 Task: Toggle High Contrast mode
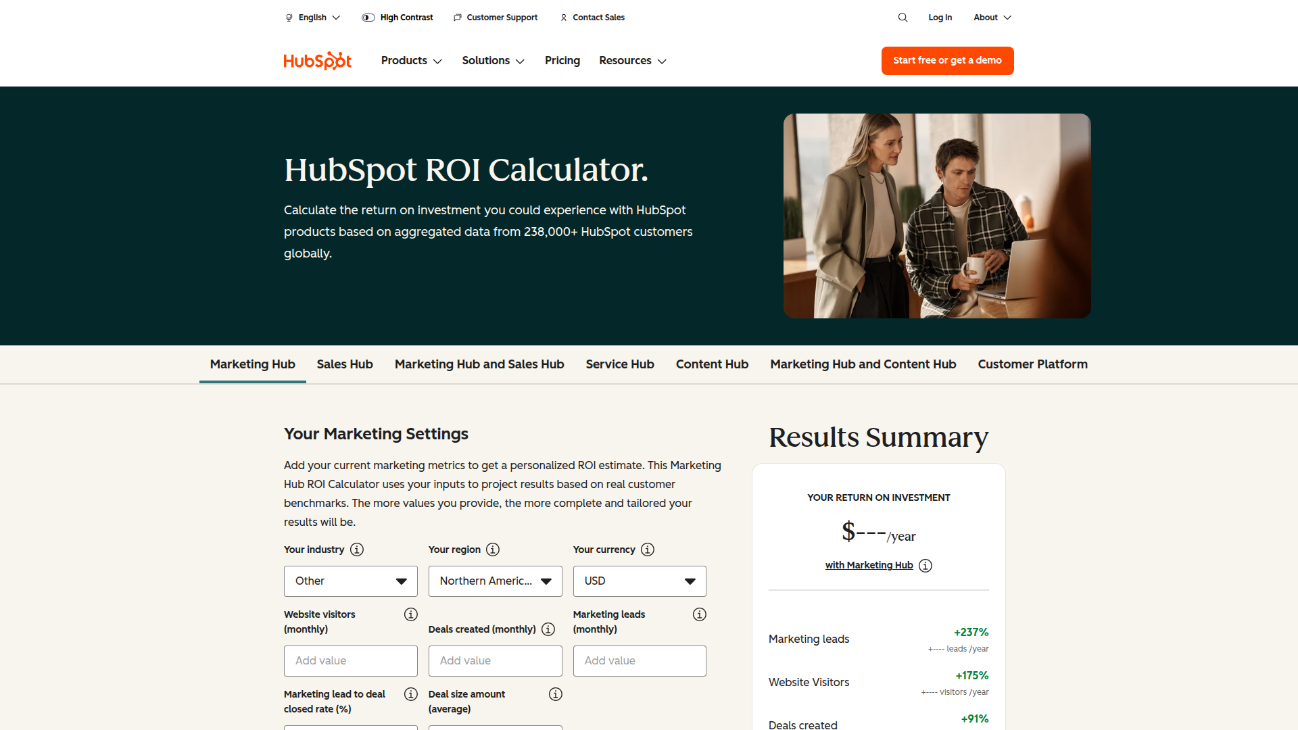click(368, 17)
